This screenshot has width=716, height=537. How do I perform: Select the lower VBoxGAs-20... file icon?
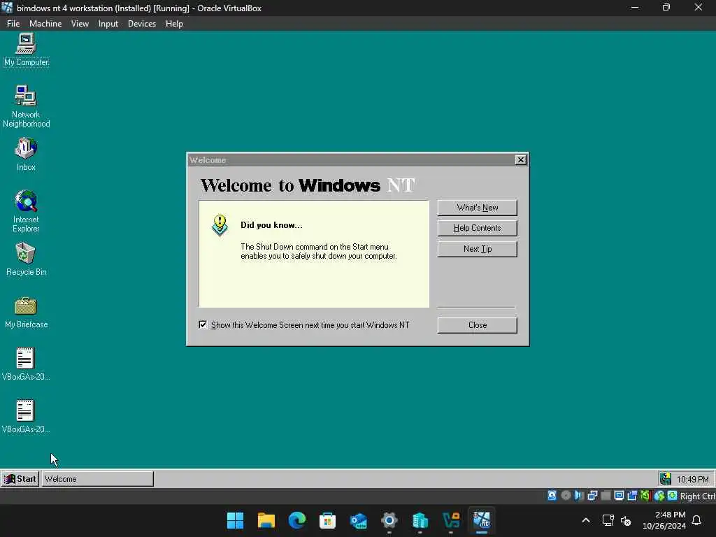[26, 417]
